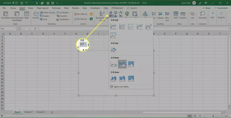Insert a Slicer filter

[176, 15]
